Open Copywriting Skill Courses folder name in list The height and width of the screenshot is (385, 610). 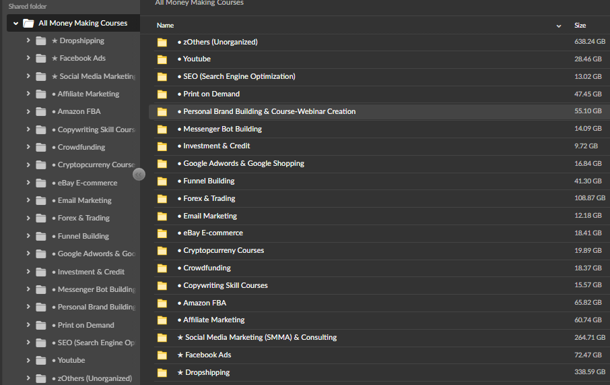(x=226, y=285)
